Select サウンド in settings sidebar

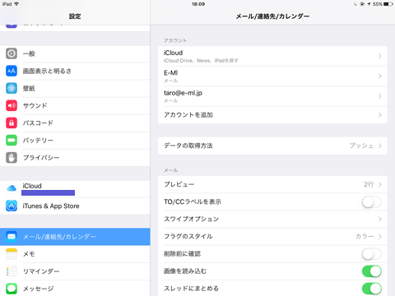pos(75,105)
